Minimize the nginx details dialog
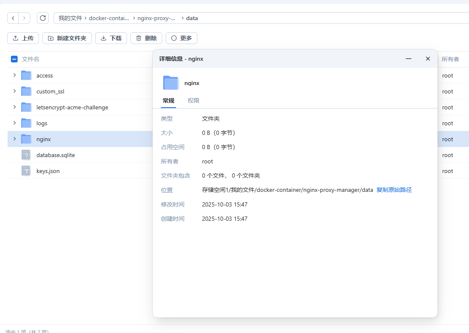The image size is (469, 333). point(409,59)
